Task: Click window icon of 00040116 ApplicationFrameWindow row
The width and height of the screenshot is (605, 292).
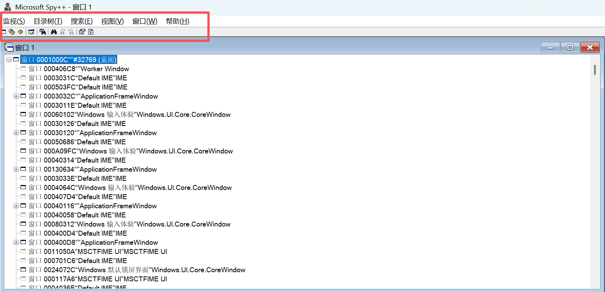Action: click(x=23, y=206)
